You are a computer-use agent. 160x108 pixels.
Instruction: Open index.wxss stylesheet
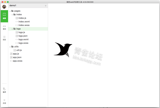tap(24, 25)
